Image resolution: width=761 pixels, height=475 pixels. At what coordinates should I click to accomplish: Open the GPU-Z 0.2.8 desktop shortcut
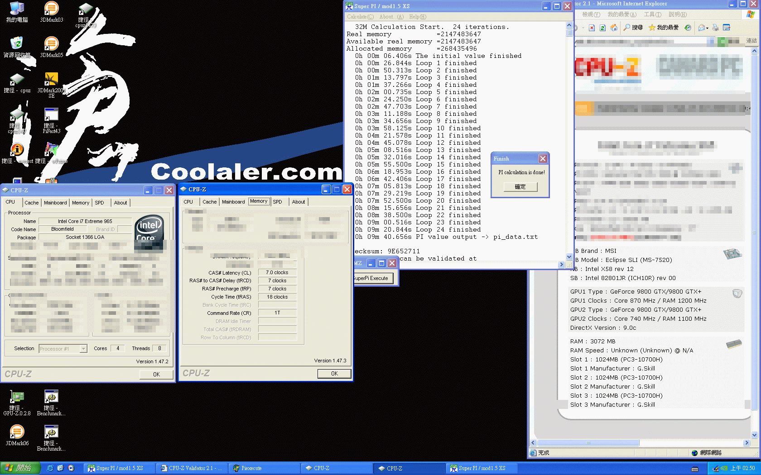pos(17,403)
